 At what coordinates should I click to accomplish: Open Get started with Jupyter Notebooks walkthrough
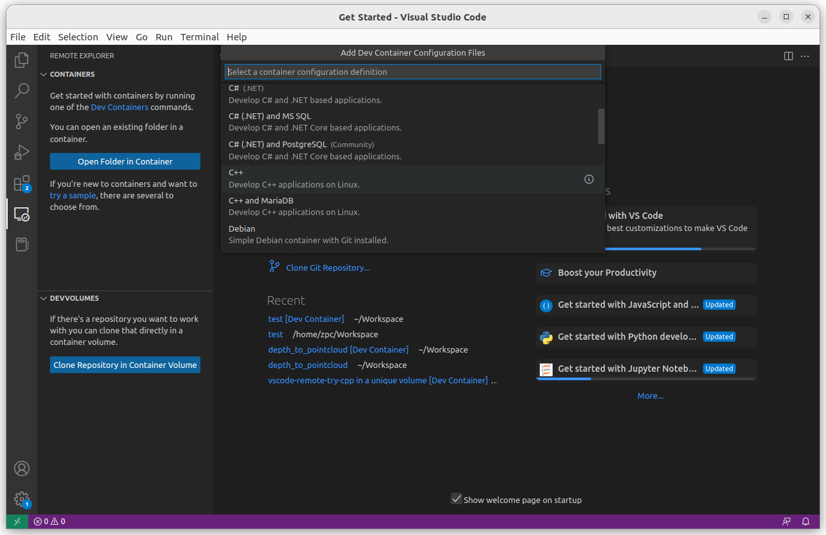646,369
